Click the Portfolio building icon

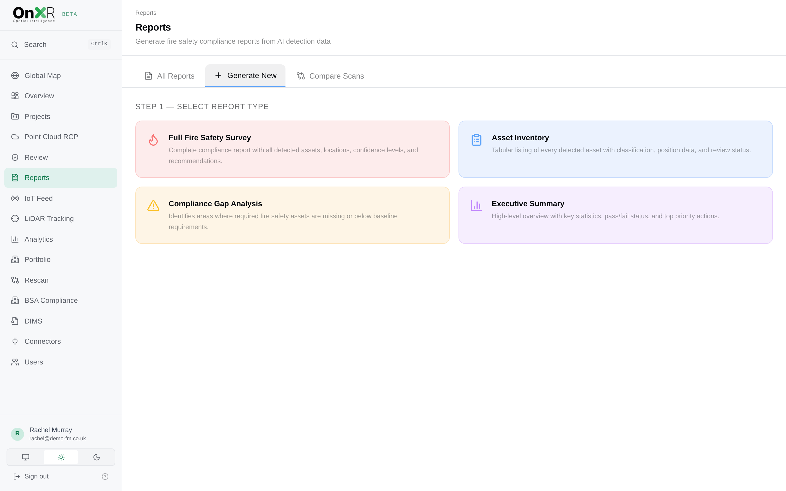[15, 259]
